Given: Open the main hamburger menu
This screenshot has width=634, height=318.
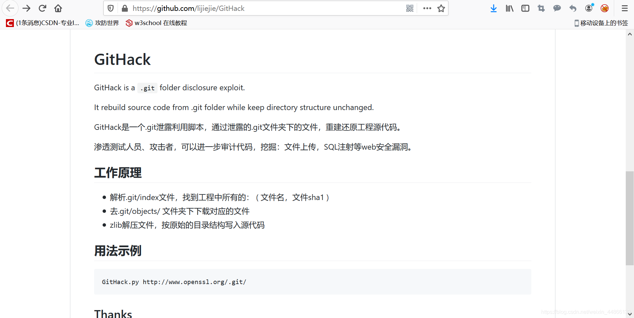Looking at the screenshot, I should (x=625, y=8).
